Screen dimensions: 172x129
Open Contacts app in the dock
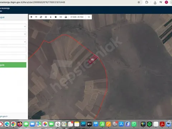[x=64, y=124]
